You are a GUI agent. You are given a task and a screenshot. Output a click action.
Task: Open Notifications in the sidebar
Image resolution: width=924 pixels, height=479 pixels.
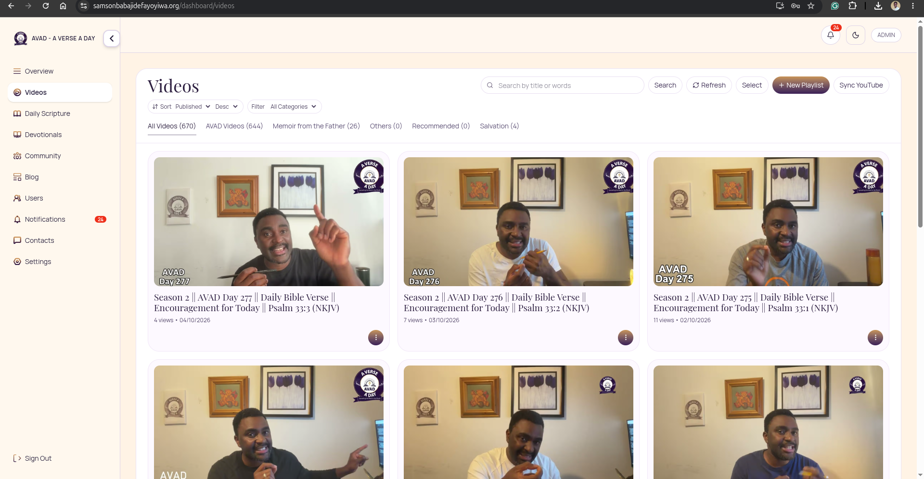60,219
